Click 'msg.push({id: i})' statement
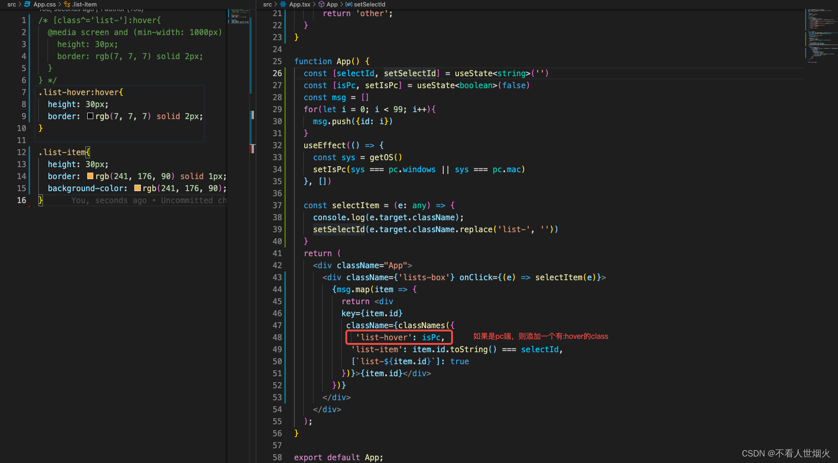 click(353, 121)
